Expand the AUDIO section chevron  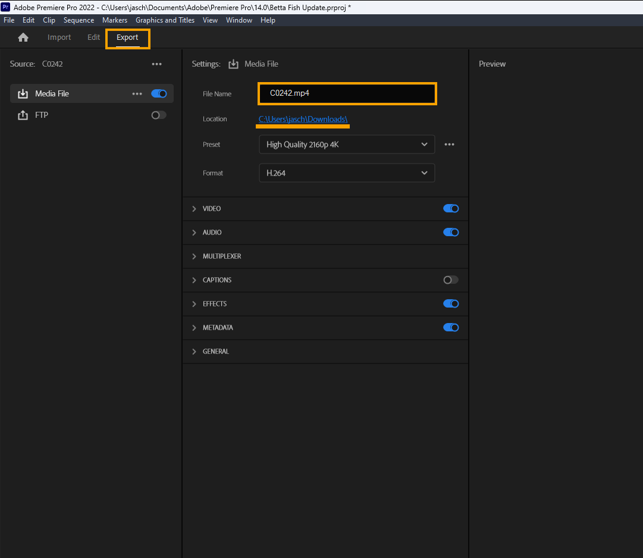(194, 233)
